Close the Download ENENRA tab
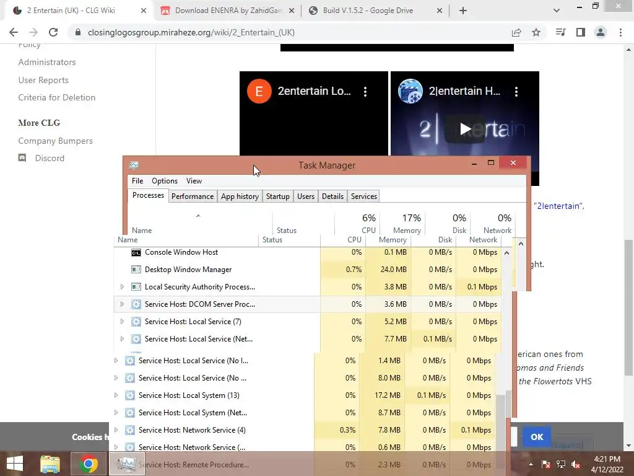 pyautogui.click(x=292, y=11)
